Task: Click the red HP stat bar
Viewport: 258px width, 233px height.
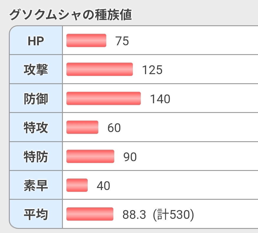Action: pos(86,41)
